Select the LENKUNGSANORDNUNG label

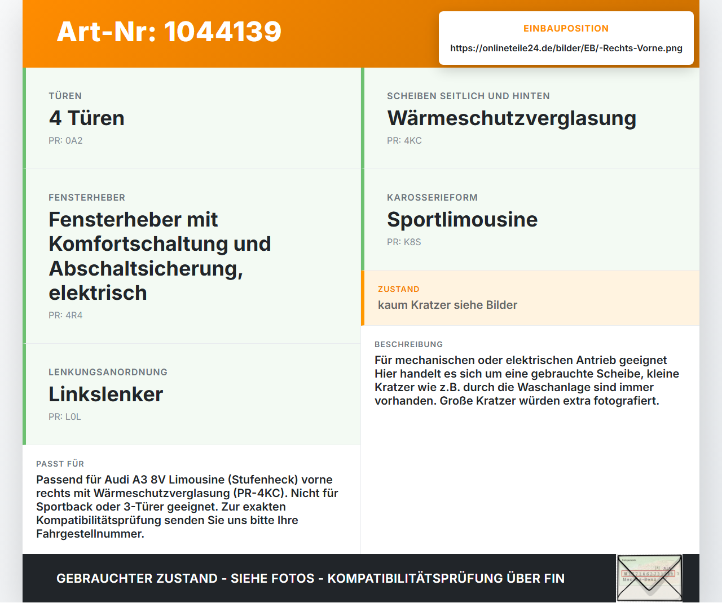tap(108, 373)
